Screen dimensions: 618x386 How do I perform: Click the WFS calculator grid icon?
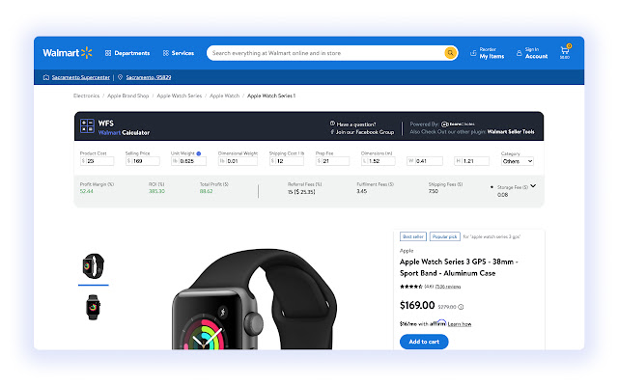87,126
